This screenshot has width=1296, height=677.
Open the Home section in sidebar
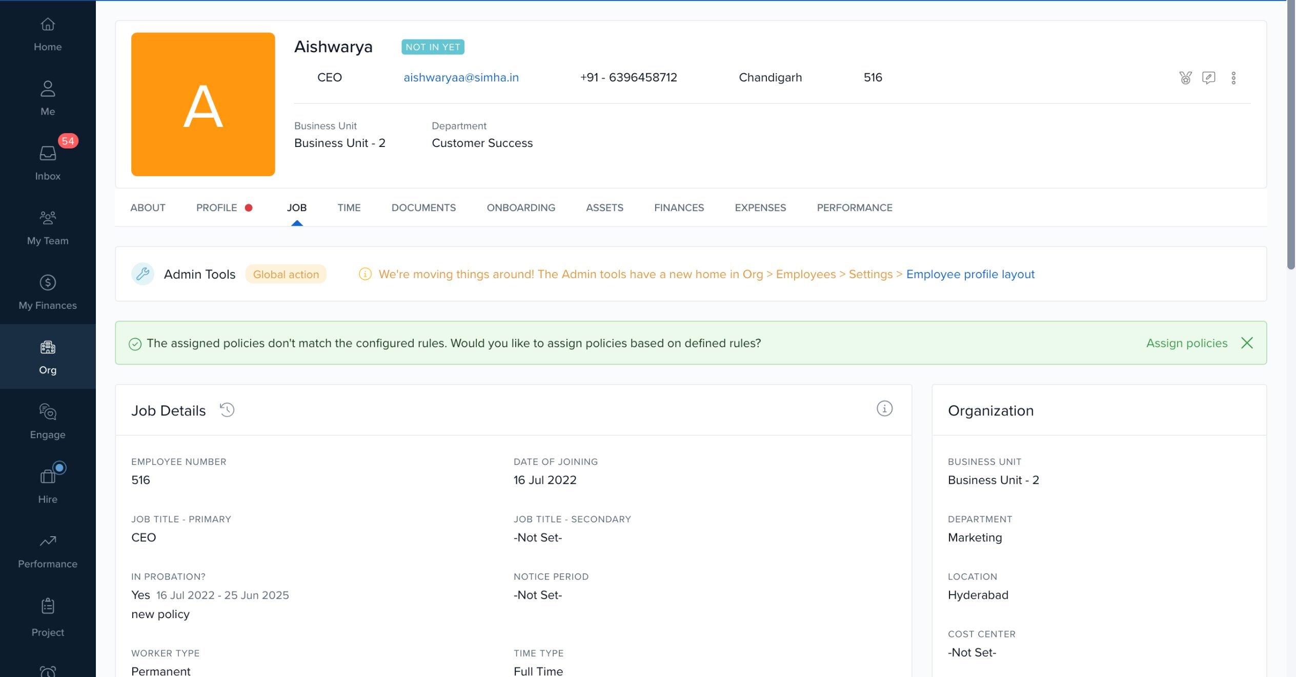pos(48,34)
